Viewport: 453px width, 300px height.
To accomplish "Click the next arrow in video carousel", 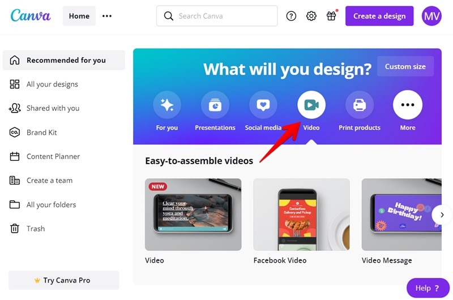I will tap(442, 215).
